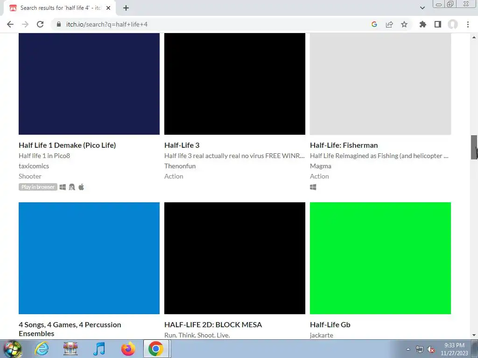Image resolution: width=478 pixels, height=358 pixels.
Task: Click the Windows icon under Half-Life: Fisherman
Action: click(313, 187)
